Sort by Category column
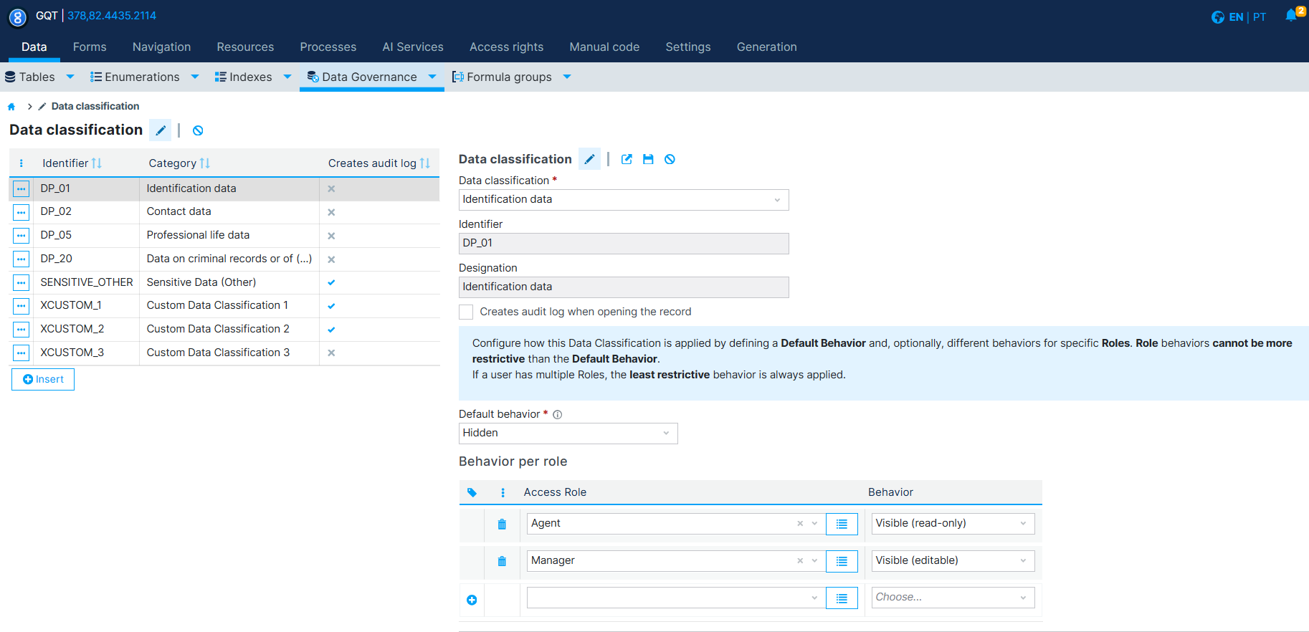The width and height of the screenshot is (1309, 632). pyautogui.click(x=204, y=163)
